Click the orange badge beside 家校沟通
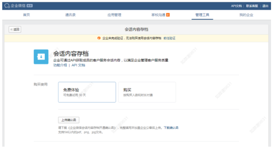This screenshot has height=150, width=274. pos(168,15)
